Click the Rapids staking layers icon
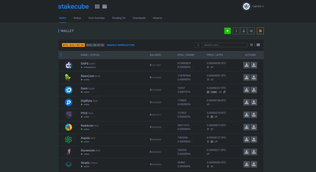 coord(208,141)
